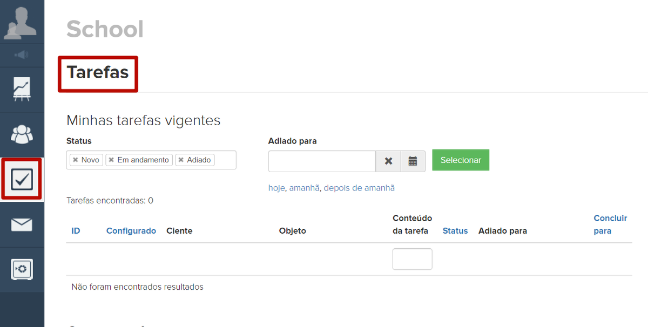
Task: Open the tasks checkmark sidebar icon
Action: pyautogui.click(x=22, y=179)
